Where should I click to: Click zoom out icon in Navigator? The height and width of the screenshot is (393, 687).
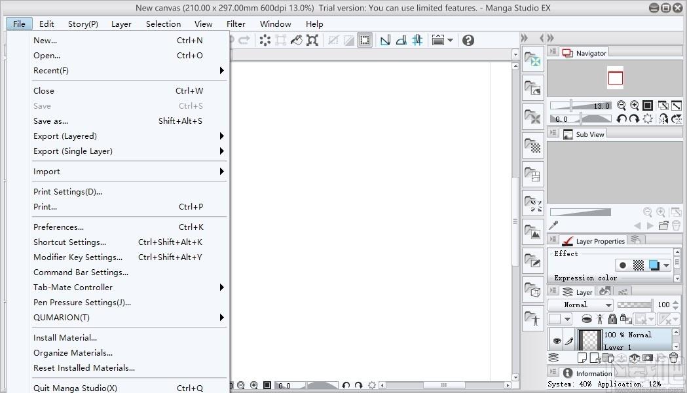tap(622, 105)
